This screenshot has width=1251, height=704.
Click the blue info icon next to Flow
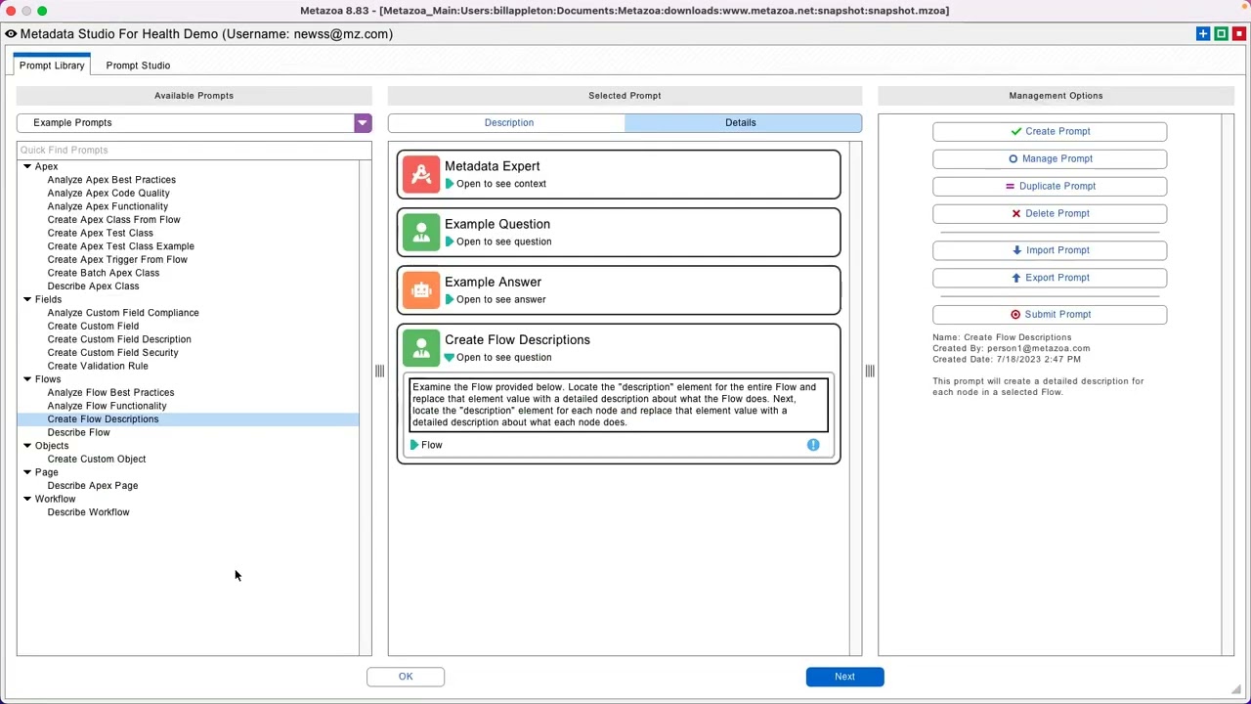[x=813, y=445]
